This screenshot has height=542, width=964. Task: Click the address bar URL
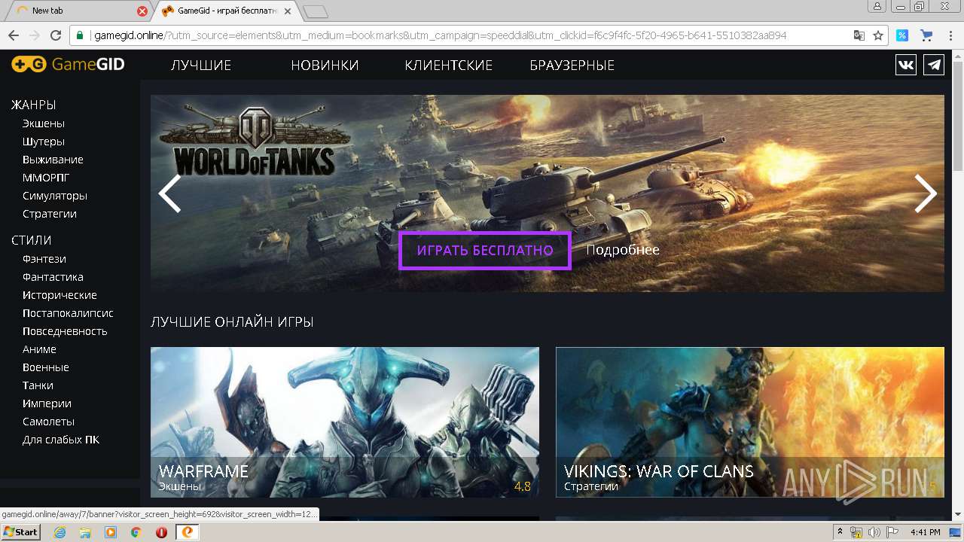pos(441,35)
